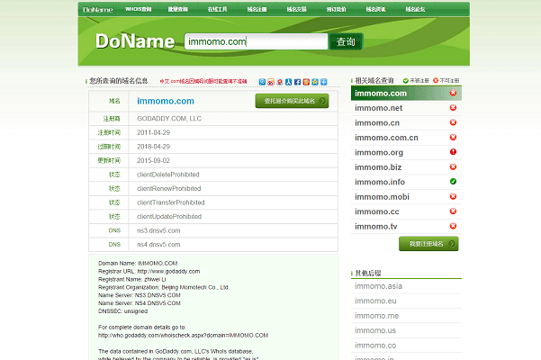Click registration date 2011-04-29
The width and height of the screenshot is (541, 360).
[x=154, y=133]
